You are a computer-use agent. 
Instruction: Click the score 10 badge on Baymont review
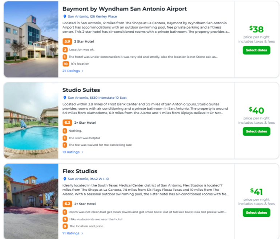click(x=65, y=64)
